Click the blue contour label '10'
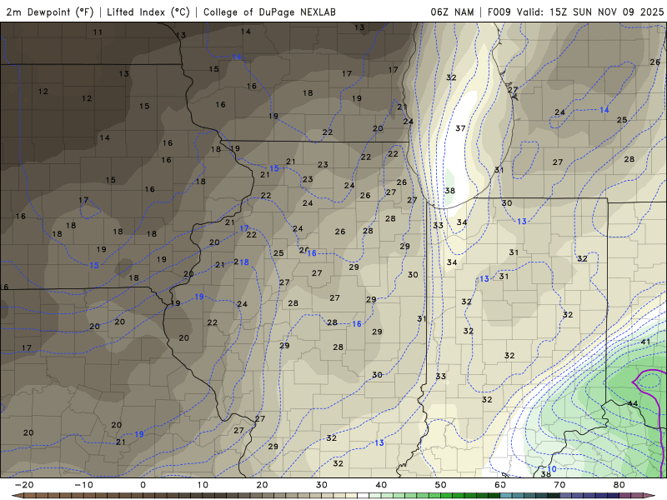This screenshot has width=667, height=500. (x=552, y=469)
